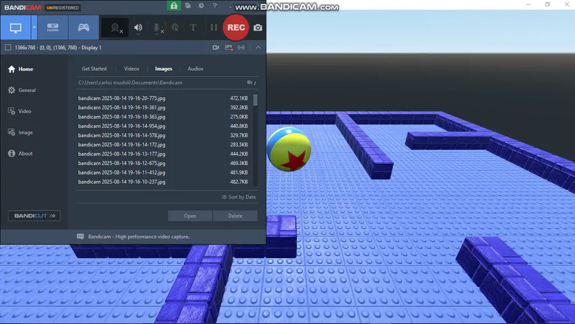
Task: Launch Bandicut from the sidebar button
Action: click(x=34, y=216)
